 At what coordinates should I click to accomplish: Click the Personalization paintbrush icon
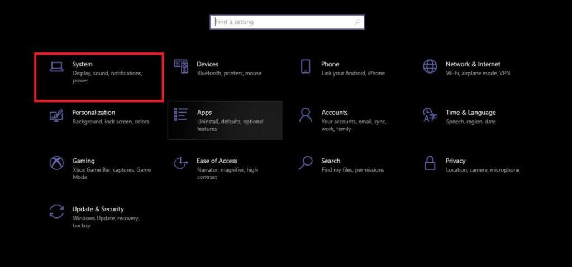pyautogui.click(x=56, y=115)
